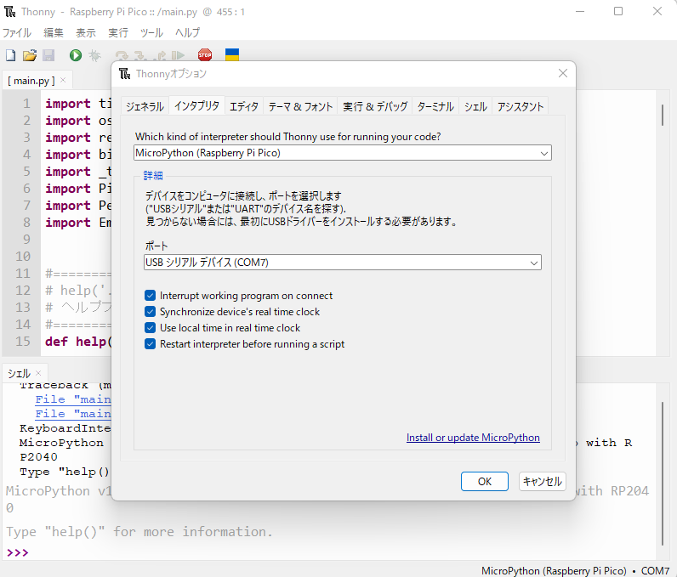Click the 'def help(' code line
Image resolution: width=677 pixels, height=577 pixels.
click(78, 342)
